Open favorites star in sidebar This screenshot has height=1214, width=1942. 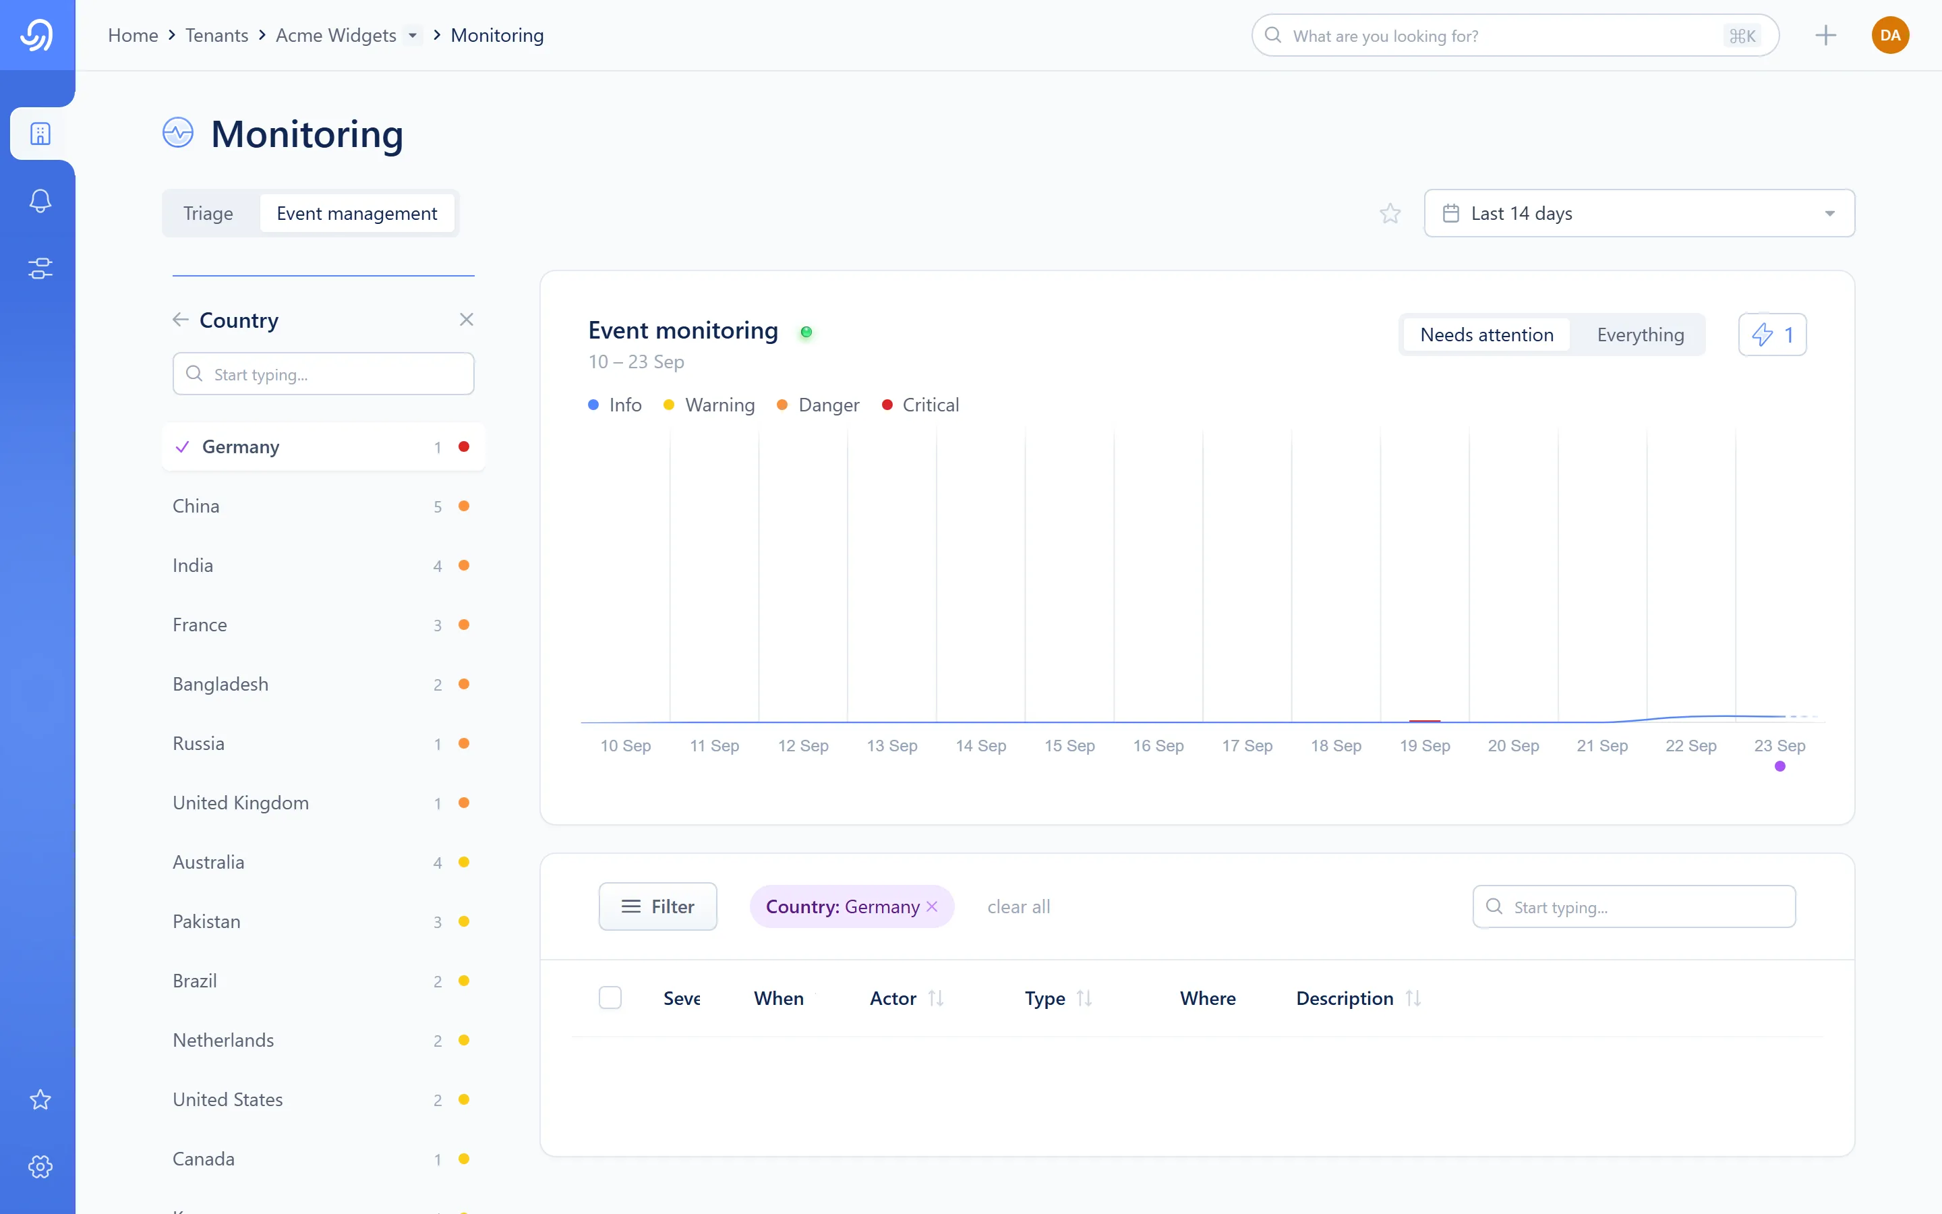(x=40, y=1099)
